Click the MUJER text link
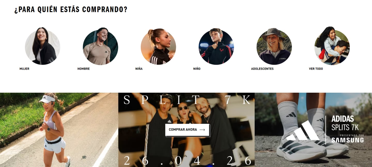 tap(25, 69)
